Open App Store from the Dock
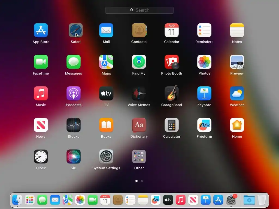 coord(218,200)
